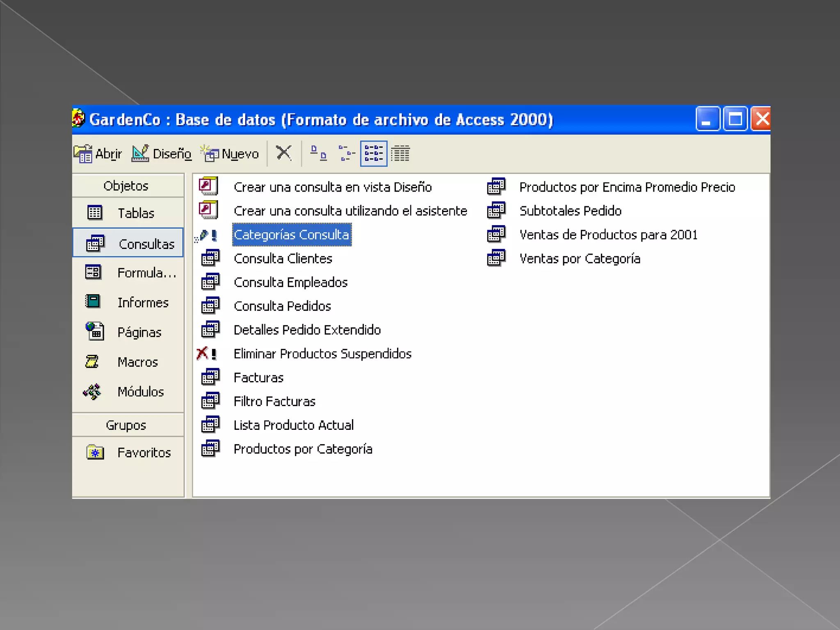
Task: Select 'Productos por Categoría' query
Action: 303,449
